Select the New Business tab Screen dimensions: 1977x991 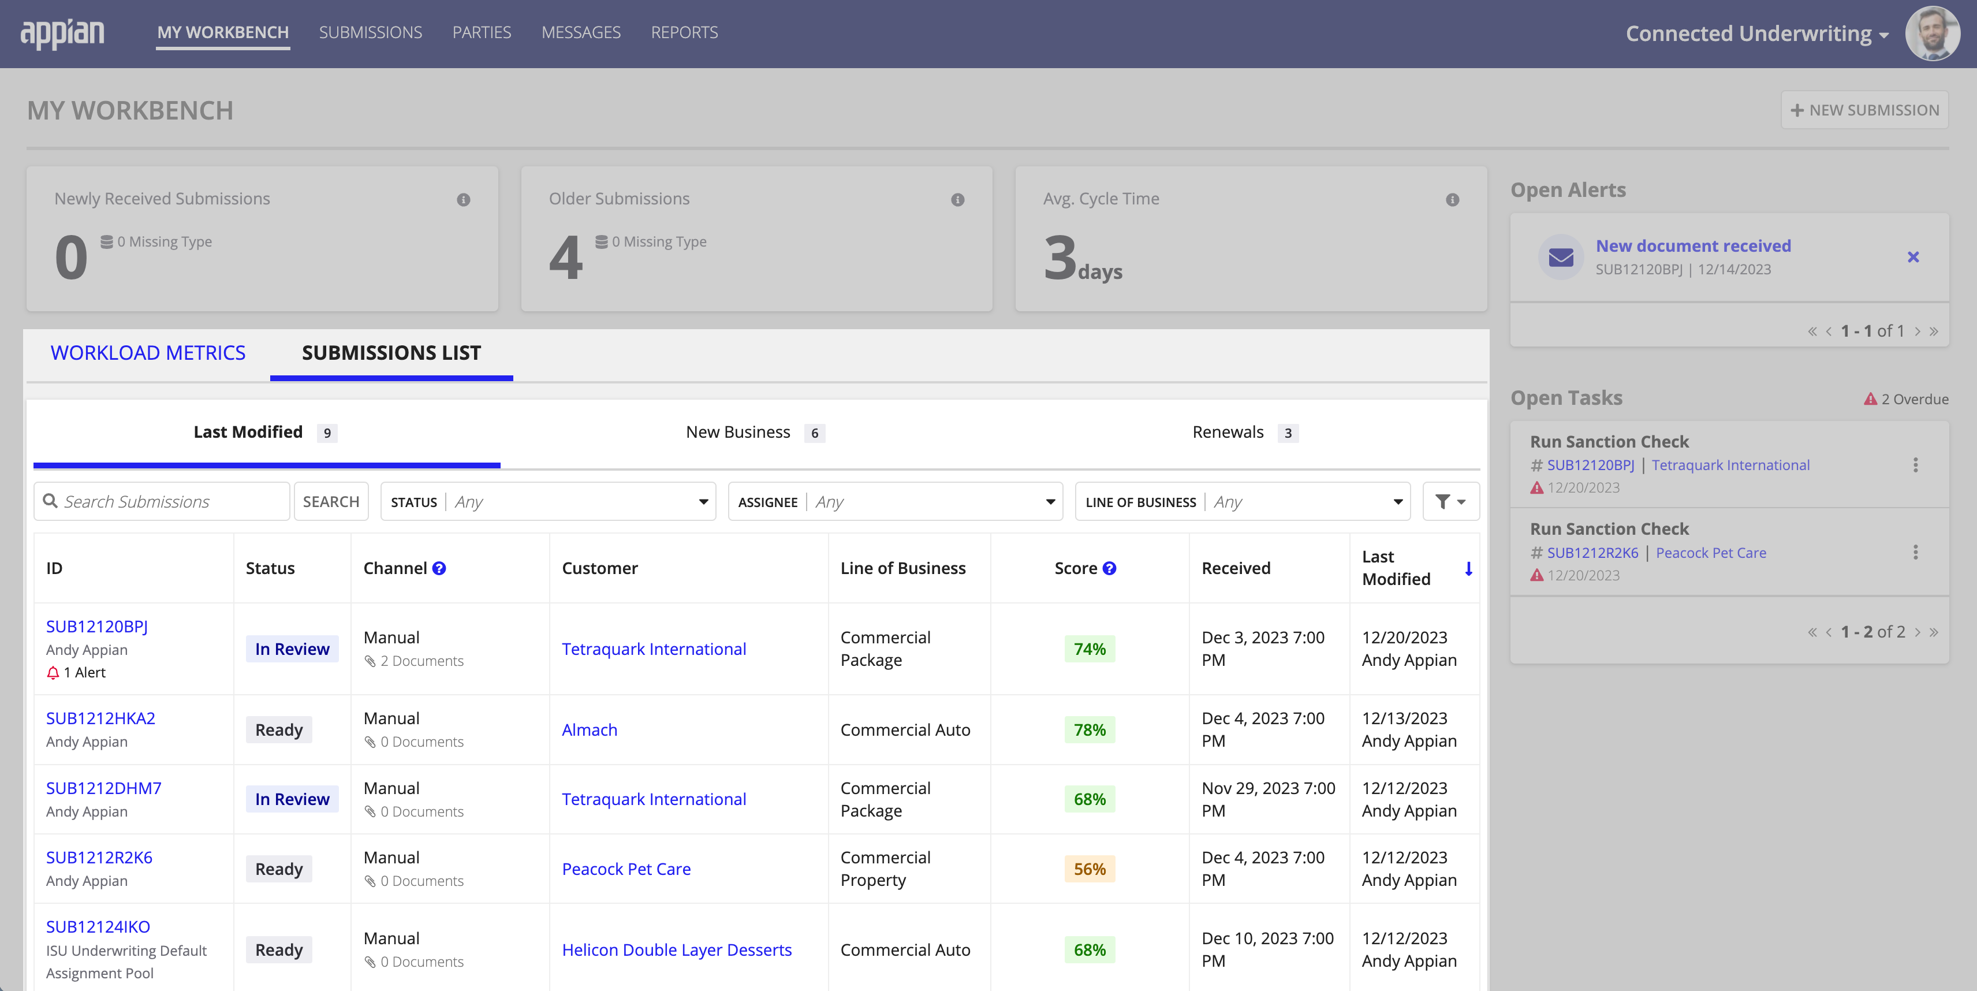pos(755,432)
